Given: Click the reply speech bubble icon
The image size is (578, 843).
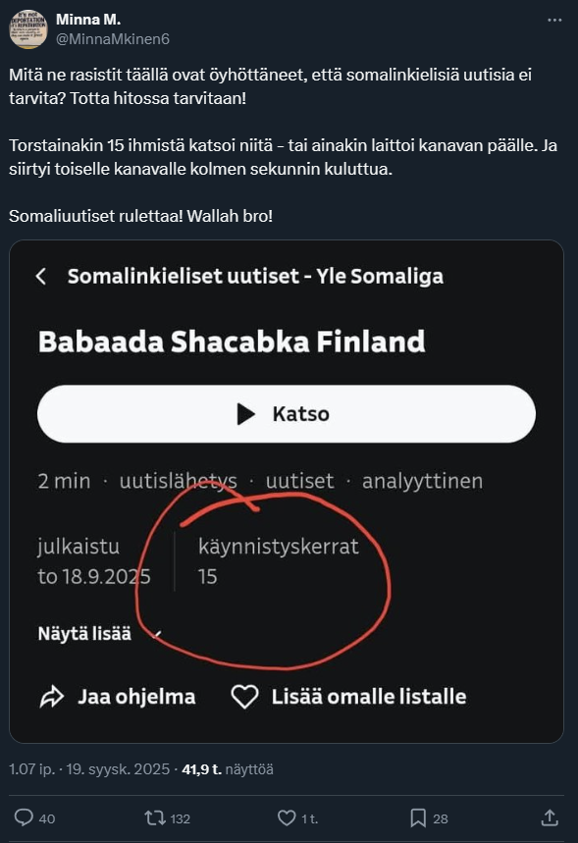Looking at the screenshot, I should (24, 817).
